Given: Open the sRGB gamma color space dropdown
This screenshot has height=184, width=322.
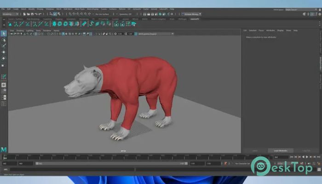Looking at the screenshot, I should click(156, 34).
